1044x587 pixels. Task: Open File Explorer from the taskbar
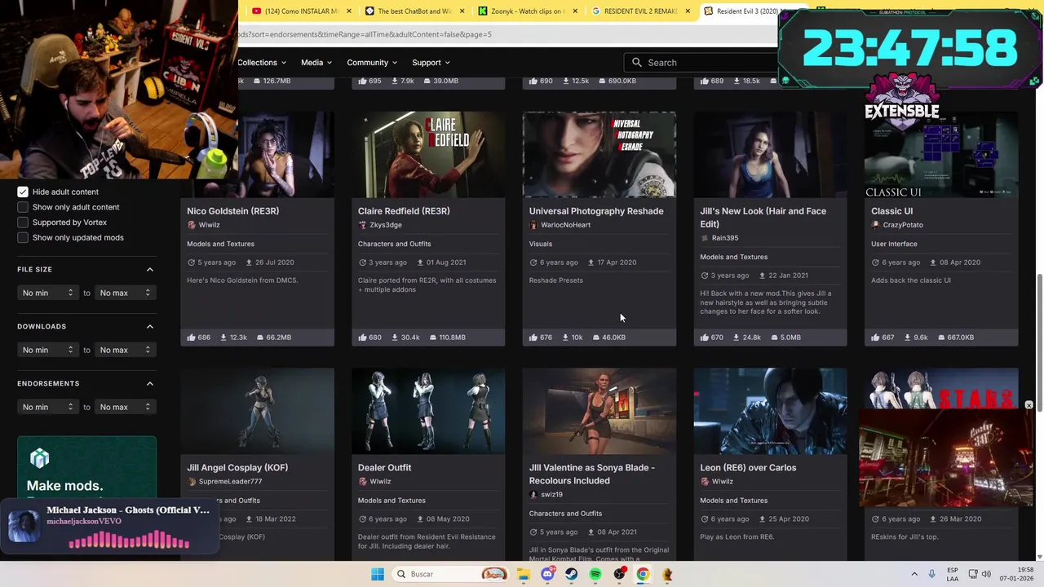click(524, 574)
